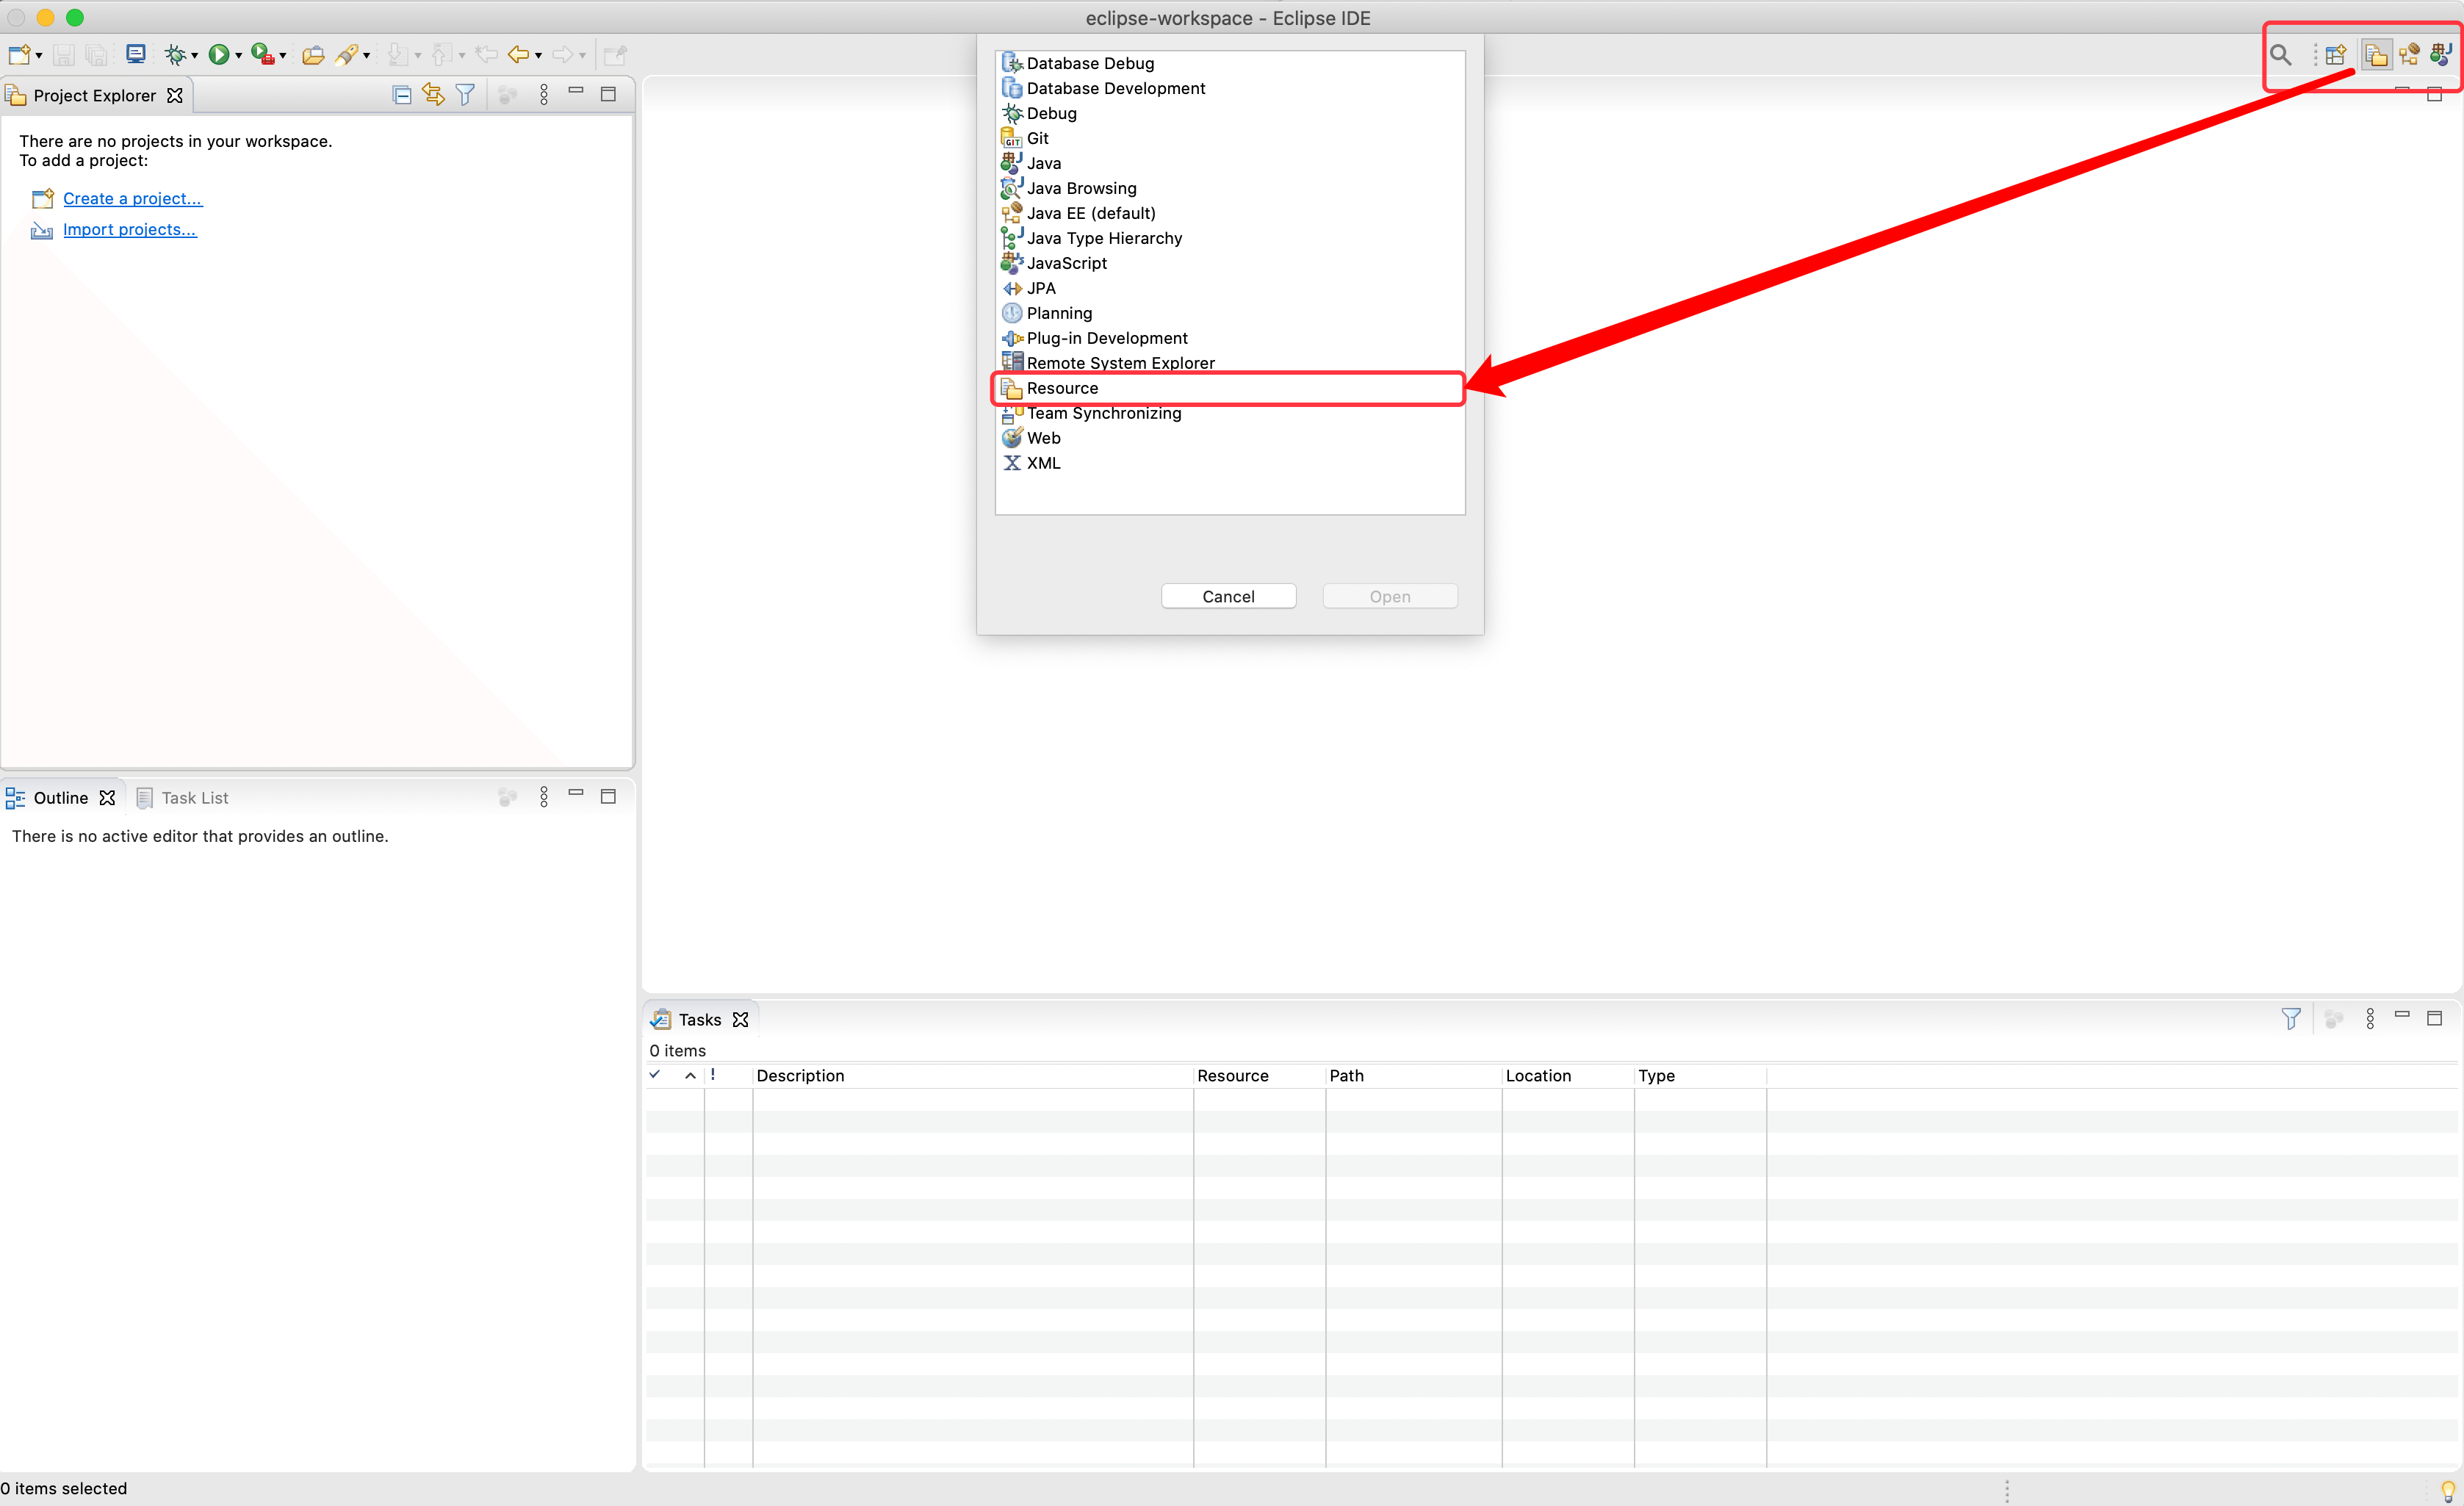This screenshot has height=1506, width=2464.
Task: Click the Forward arrow toolbar icon
Action: (563, 55)
